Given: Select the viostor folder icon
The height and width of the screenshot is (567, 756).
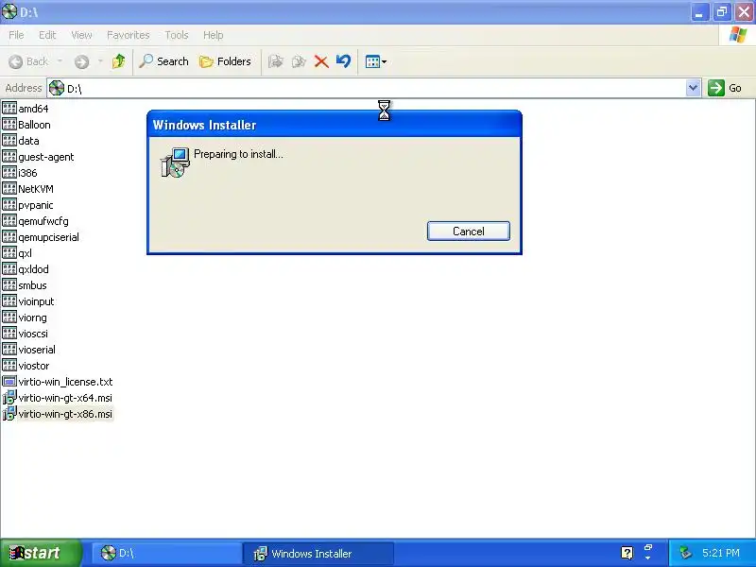Looking at the screenshot, I should pyautogui.click(x=9, y=365).
